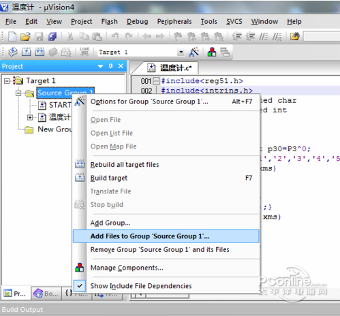Image resolution: width=340 pixels, height=316 pixels.
Task: Click the Manage Multi-Project Workspace icon
Action: coord(225,52)
